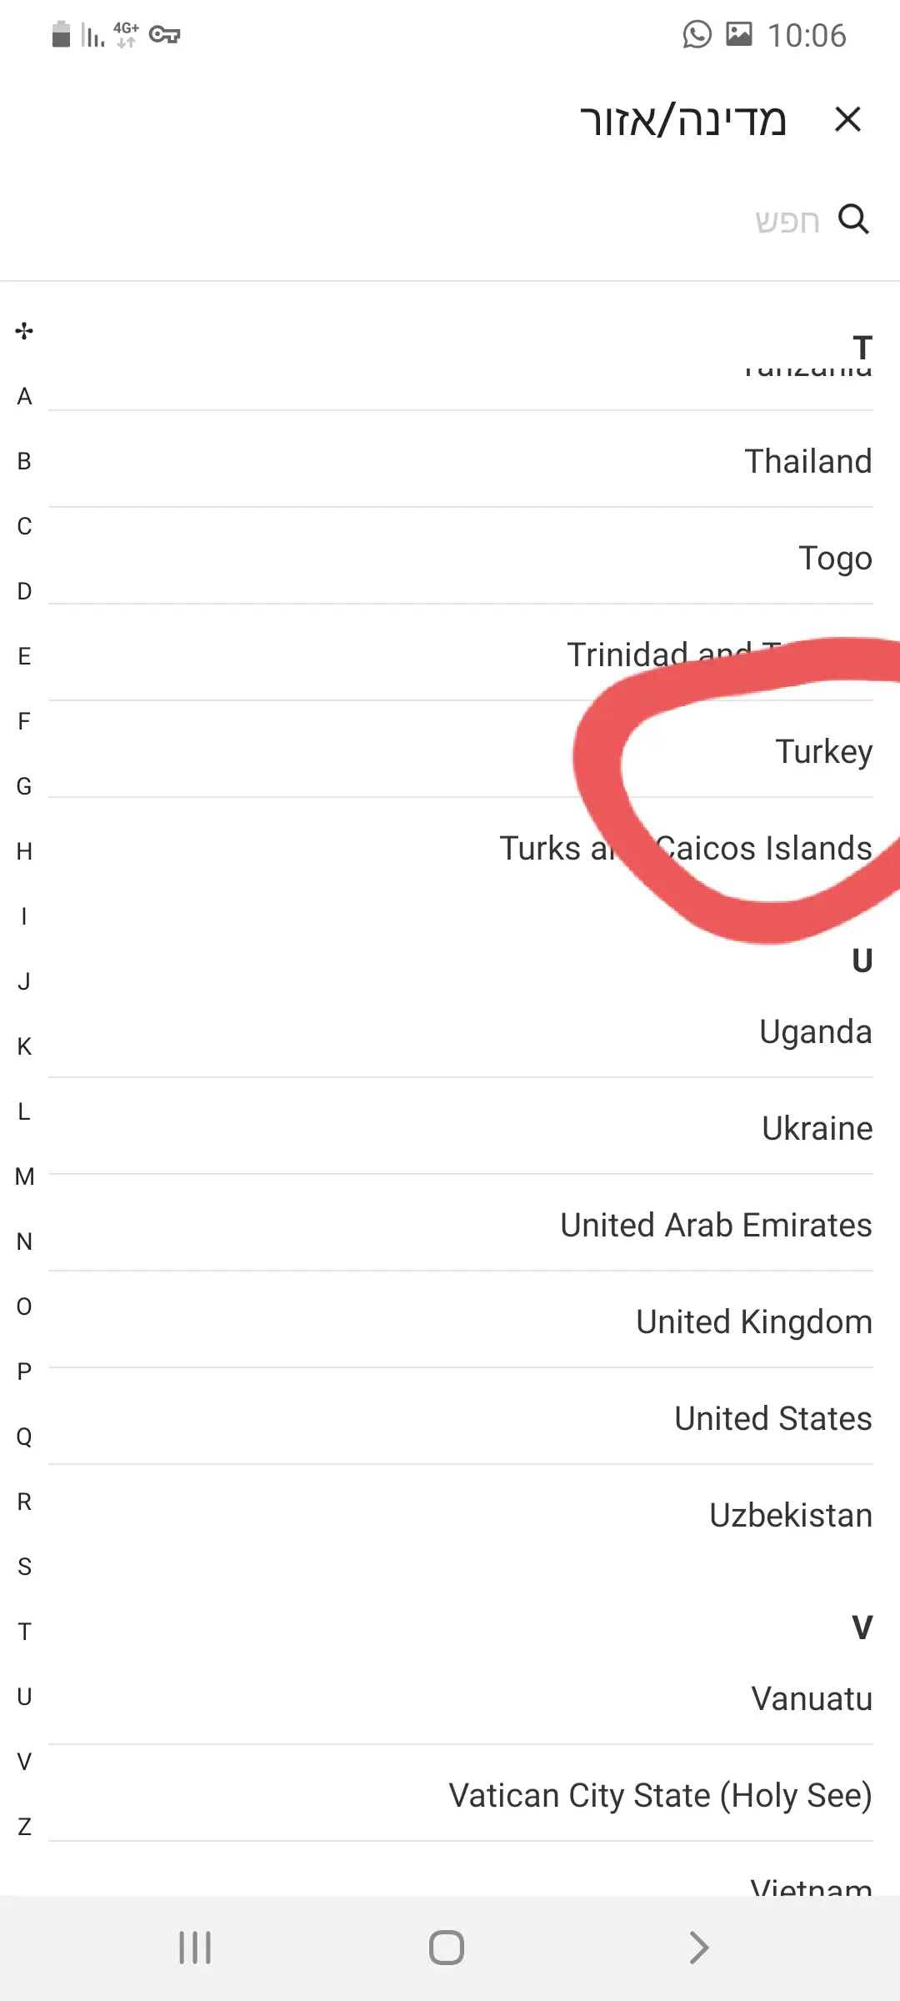The image size is (900, 2001).
Task: Select Ukraine from the country list
Action: click(x=817, y=1128)
